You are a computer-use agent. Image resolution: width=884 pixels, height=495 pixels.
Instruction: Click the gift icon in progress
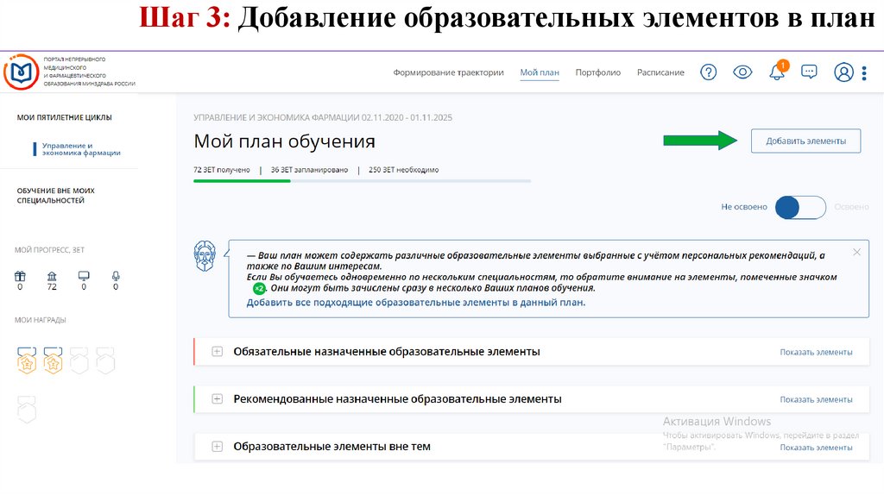[x=20, y=276]
